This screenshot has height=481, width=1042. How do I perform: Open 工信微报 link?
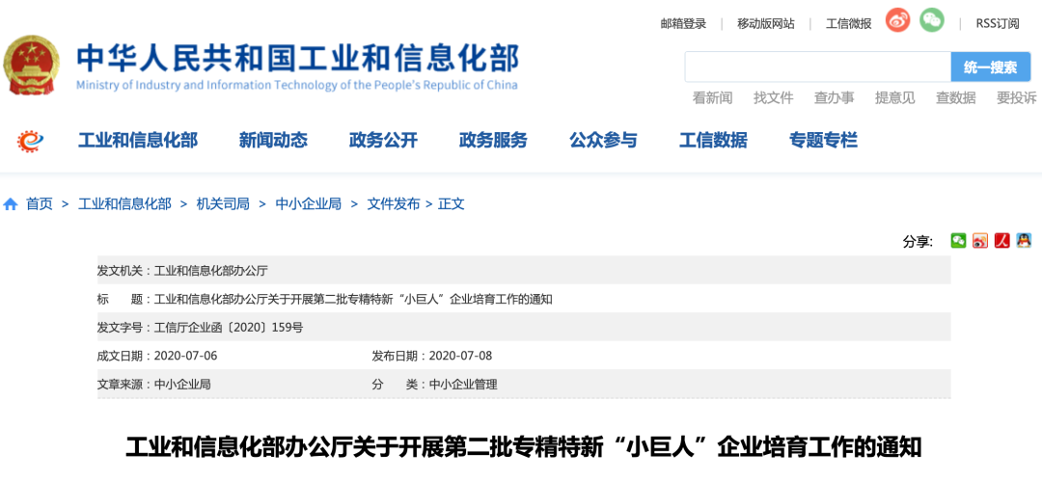click(849, 24)
